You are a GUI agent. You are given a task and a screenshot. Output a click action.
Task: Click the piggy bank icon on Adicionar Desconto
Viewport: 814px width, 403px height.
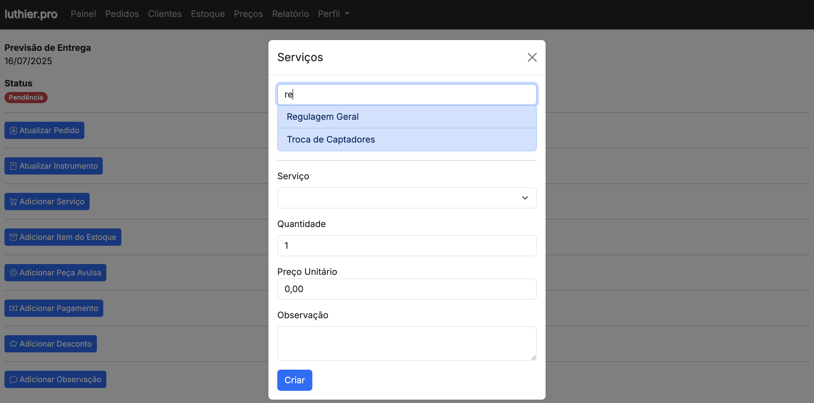point(13,344)
